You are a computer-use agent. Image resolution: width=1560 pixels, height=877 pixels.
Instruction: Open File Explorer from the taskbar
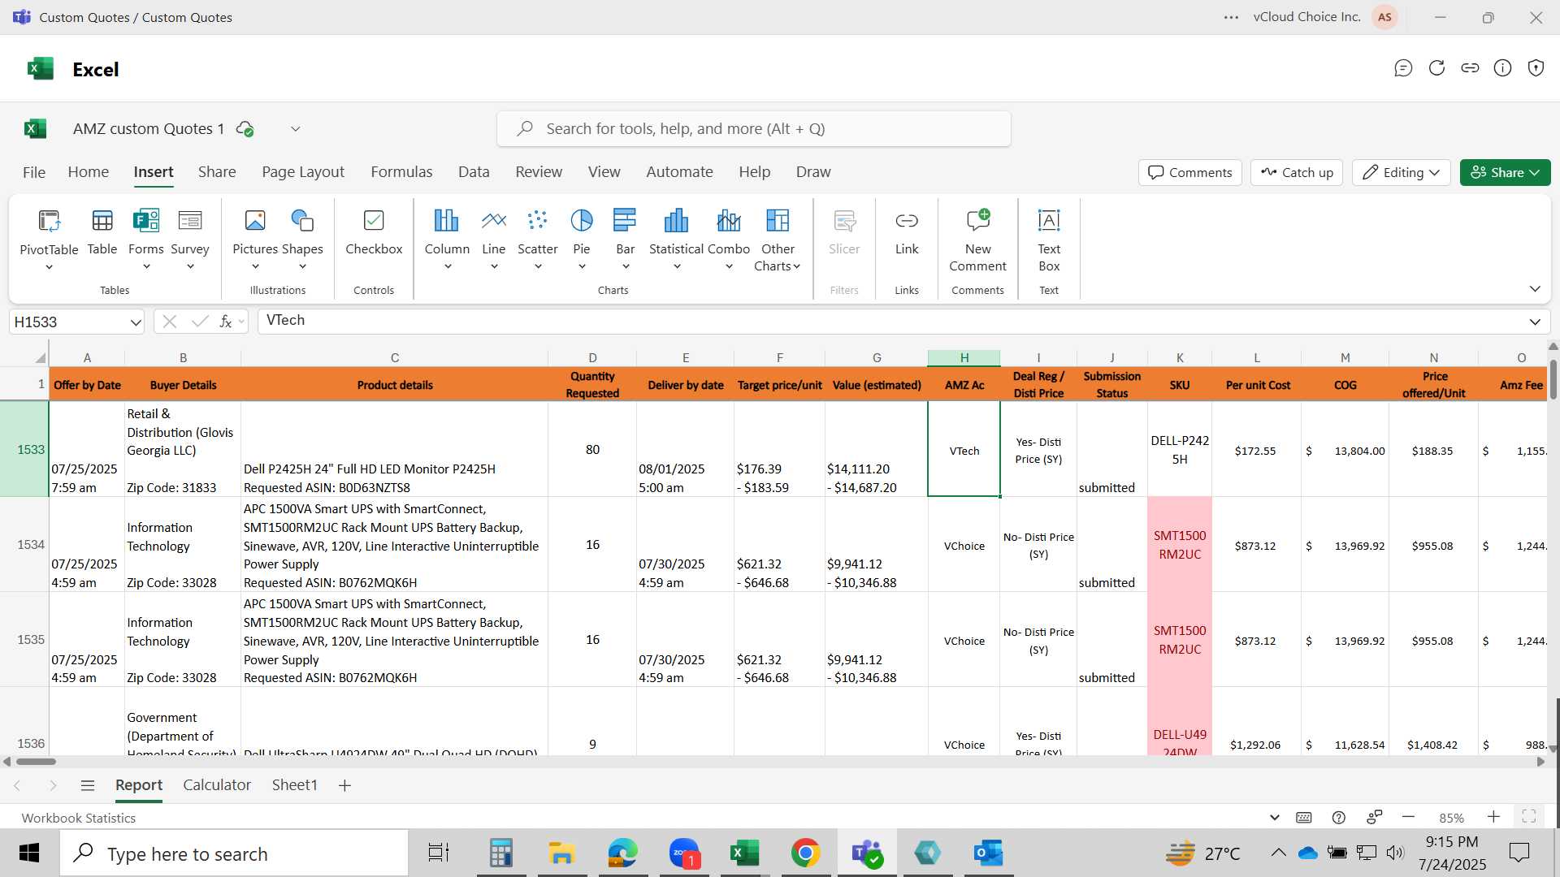(561, 853)
